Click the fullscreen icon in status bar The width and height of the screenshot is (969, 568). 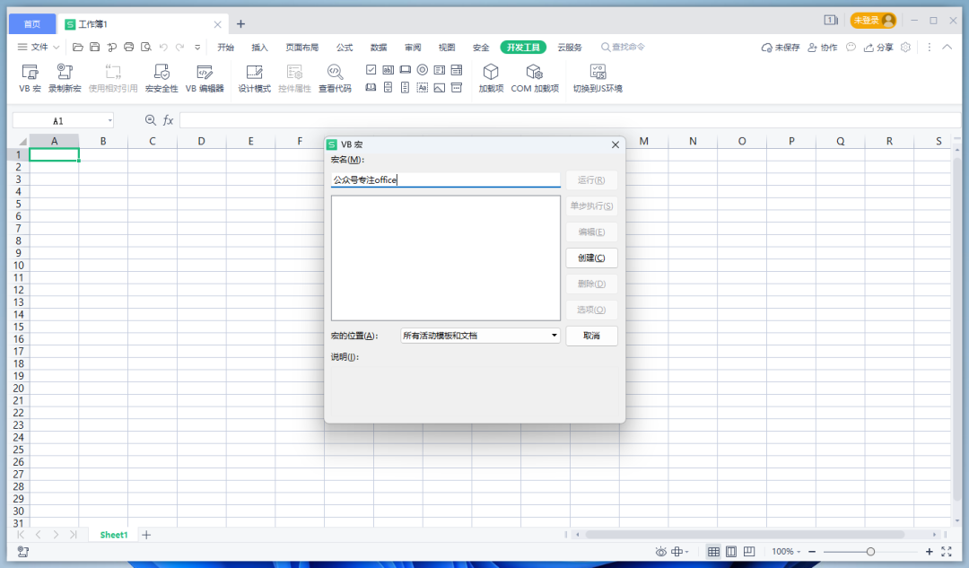[x=947, y=551]
